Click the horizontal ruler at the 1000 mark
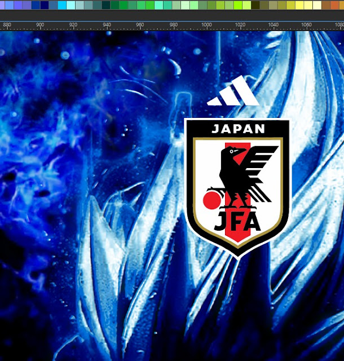This screenshot has height=361, width=344. 206,25
